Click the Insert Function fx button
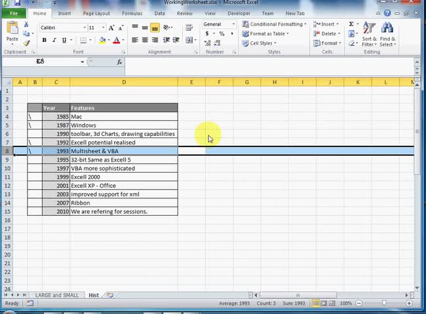Screen dimensions: 426x314 point(119,62)
